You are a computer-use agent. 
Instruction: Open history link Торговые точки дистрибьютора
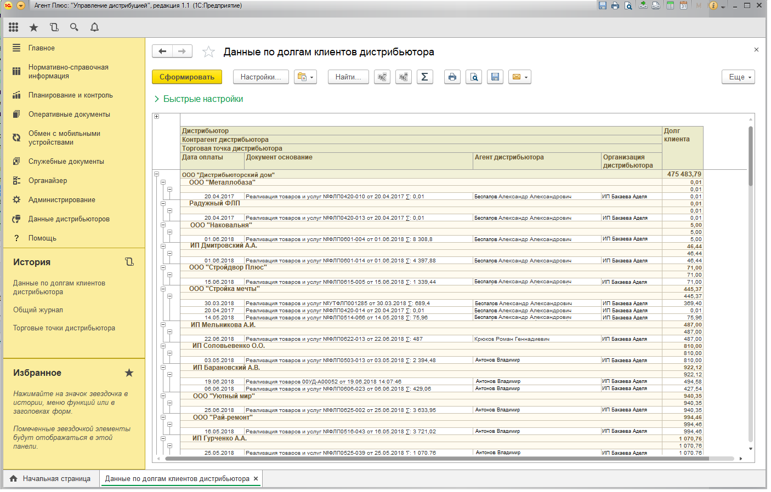click(x=64, y=328)
